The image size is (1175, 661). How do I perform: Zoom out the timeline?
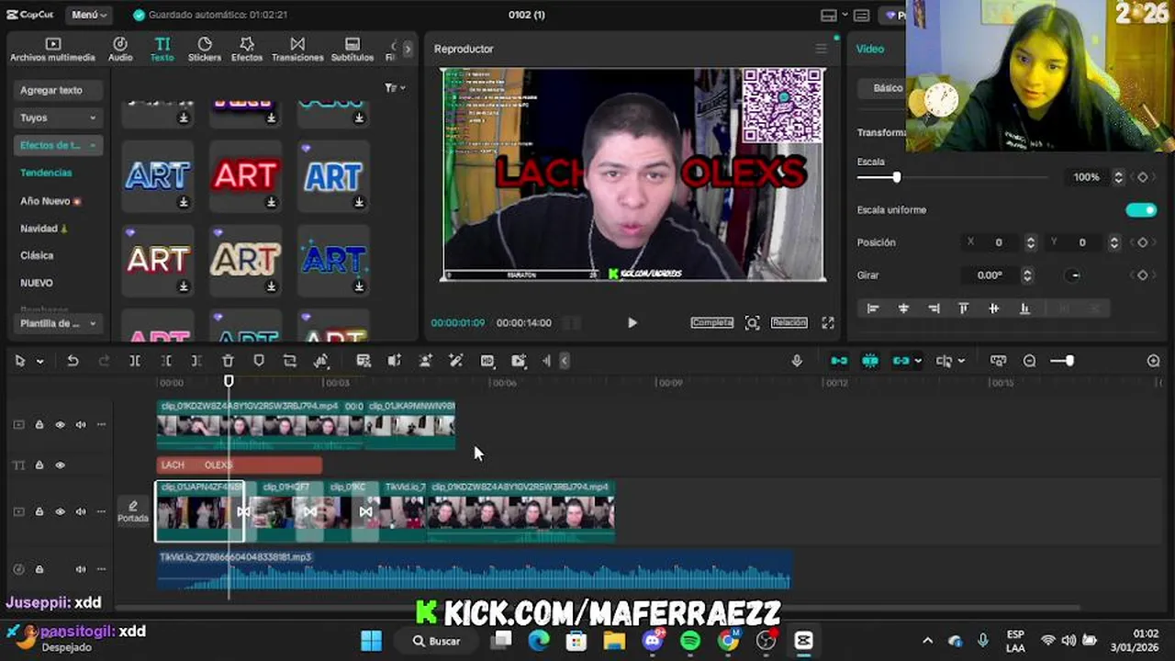(1029, 361)
